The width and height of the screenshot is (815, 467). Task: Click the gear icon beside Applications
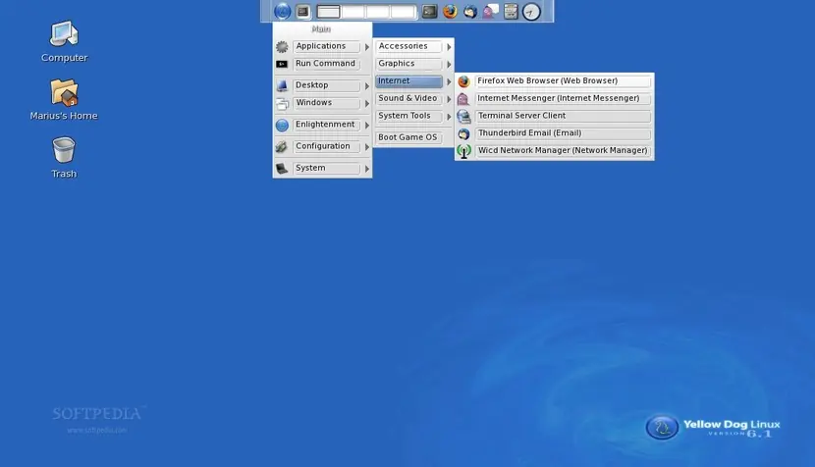click(282, 47)
